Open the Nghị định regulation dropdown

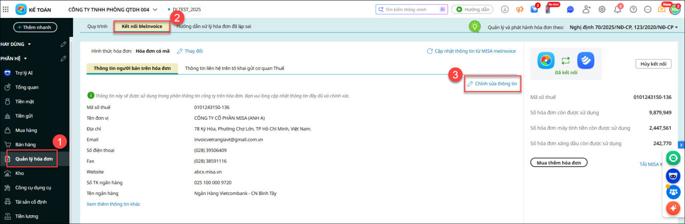[623, 27]
